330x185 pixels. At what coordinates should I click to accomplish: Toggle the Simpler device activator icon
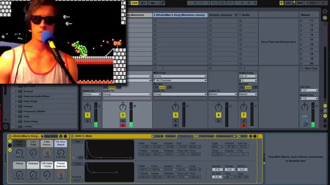click(72, 136)
